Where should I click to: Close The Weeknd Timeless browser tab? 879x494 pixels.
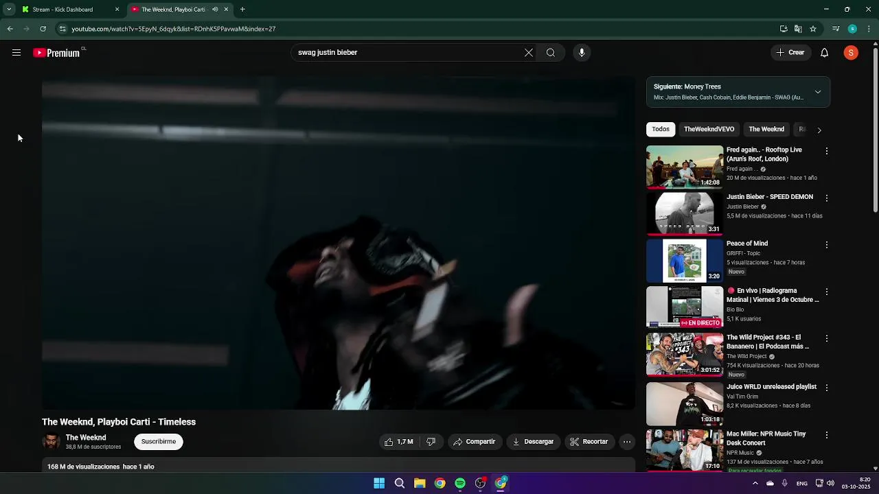click(x=226, y=10)
